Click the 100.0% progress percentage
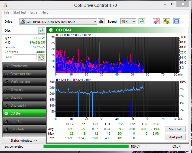192x153 pixels. pos(135,146)
